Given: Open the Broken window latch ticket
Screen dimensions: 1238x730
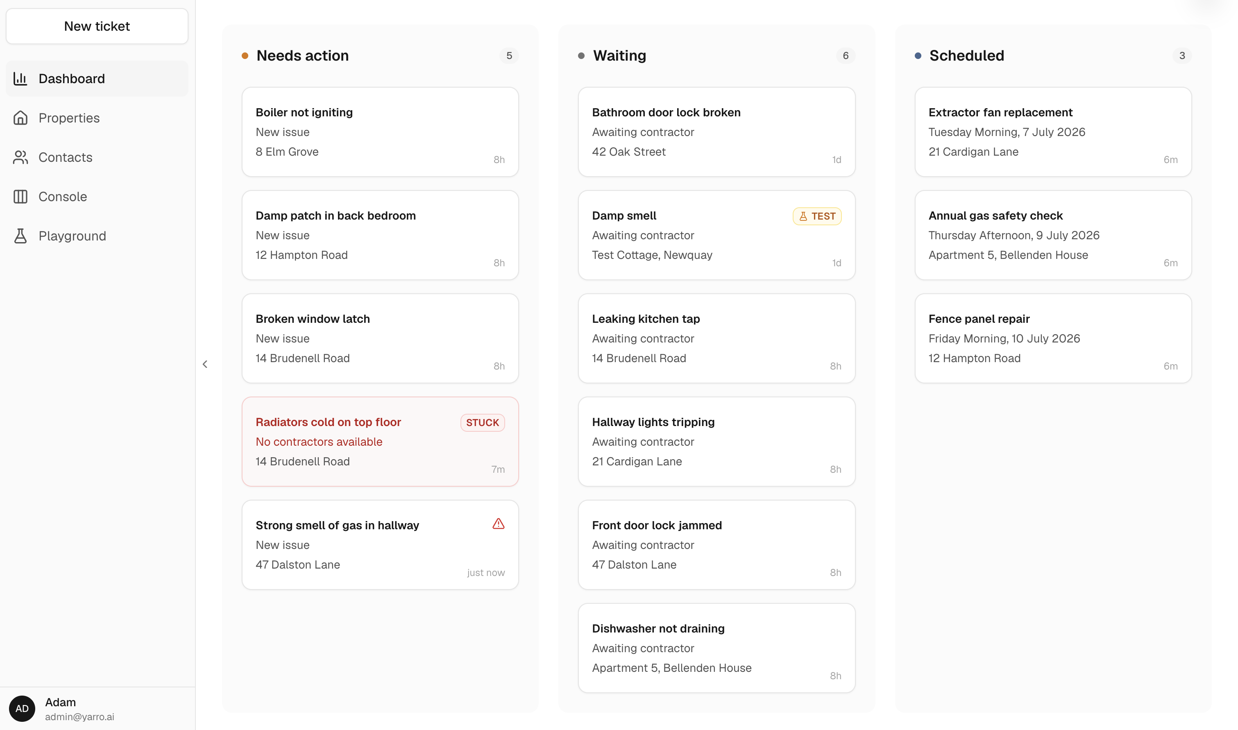Looking at the screenshot, I should coord(380,338).
